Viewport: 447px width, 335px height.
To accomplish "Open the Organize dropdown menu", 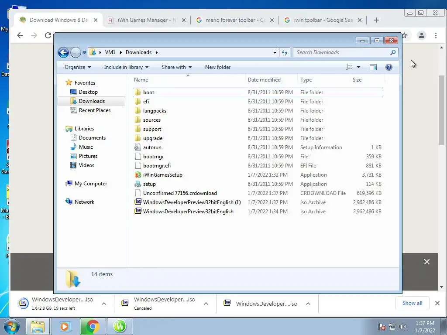I will (x=78, y=67).
